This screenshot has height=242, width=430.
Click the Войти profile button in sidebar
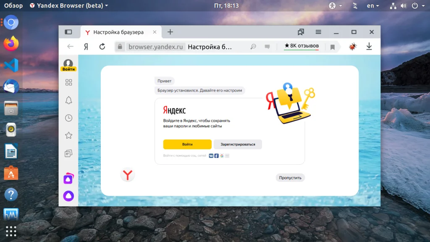68,65
